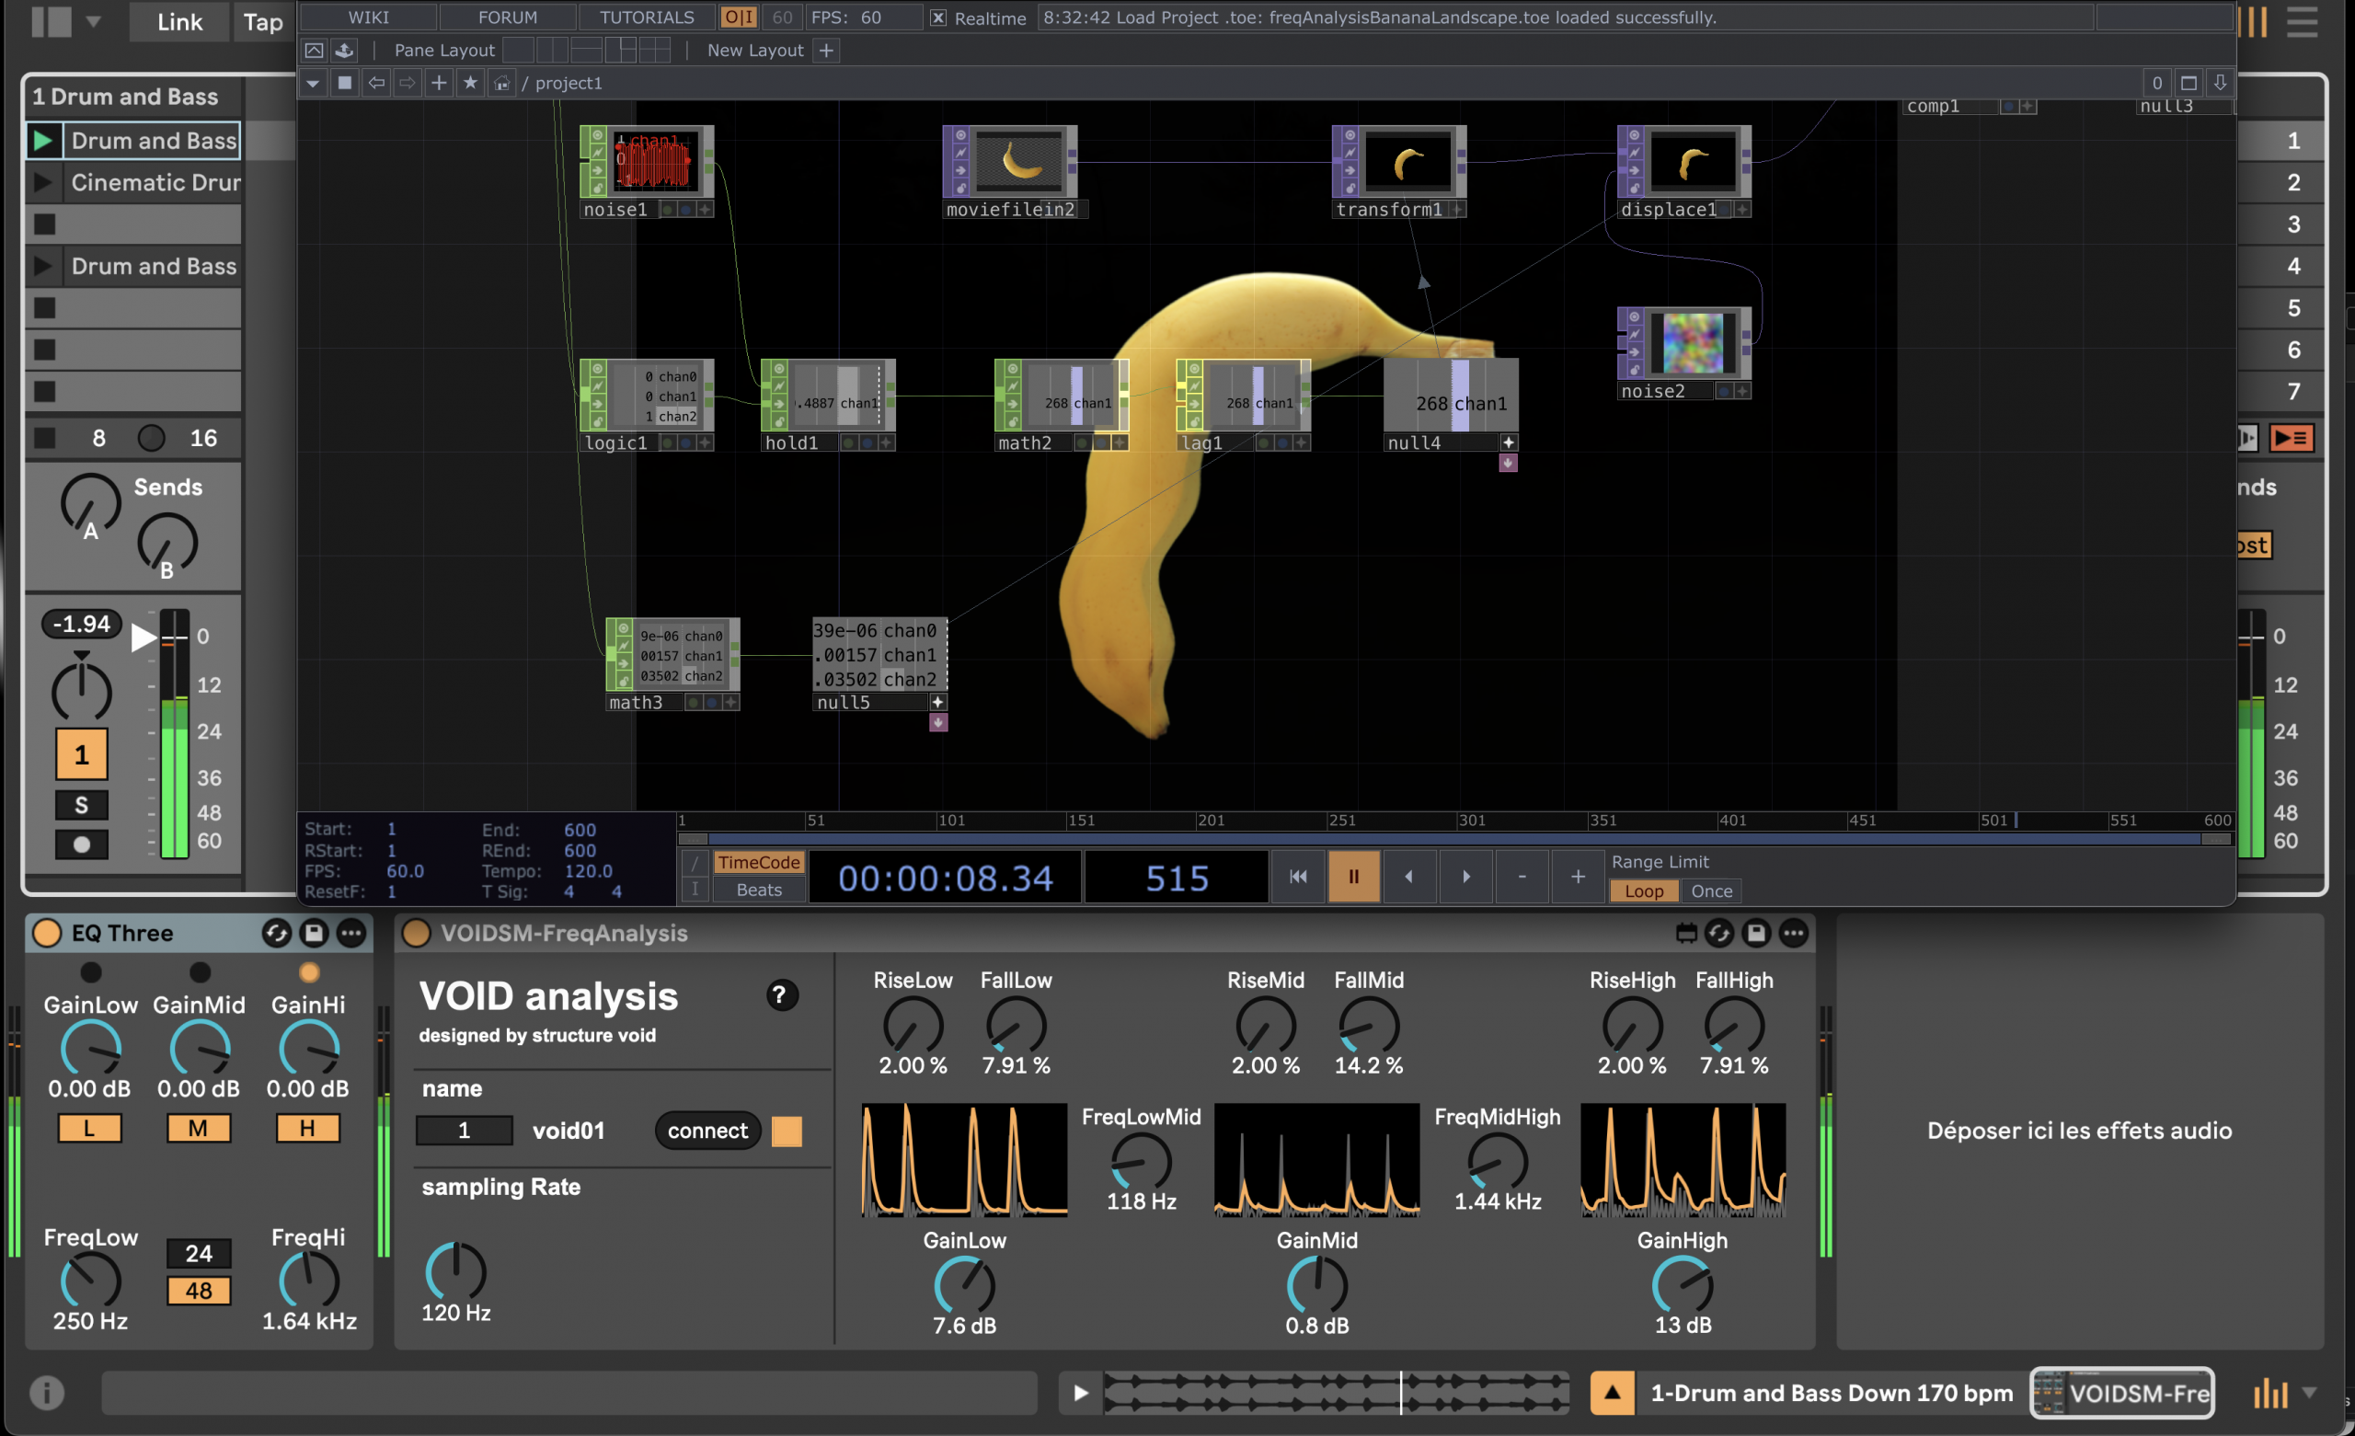Open the WIKI menu tab

[368, 17]
